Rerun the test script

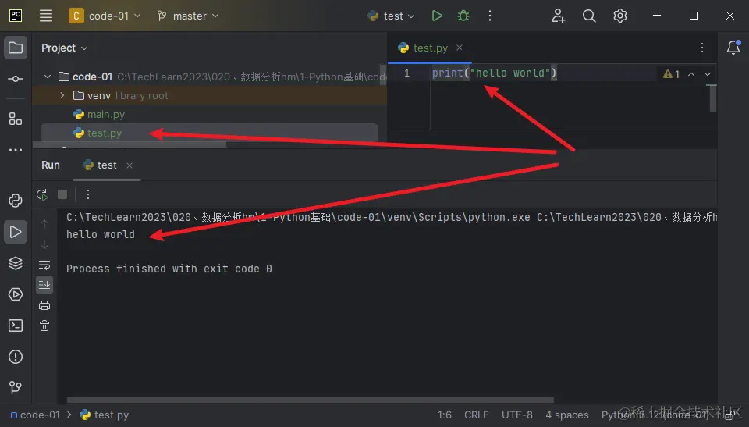point(42,194)
